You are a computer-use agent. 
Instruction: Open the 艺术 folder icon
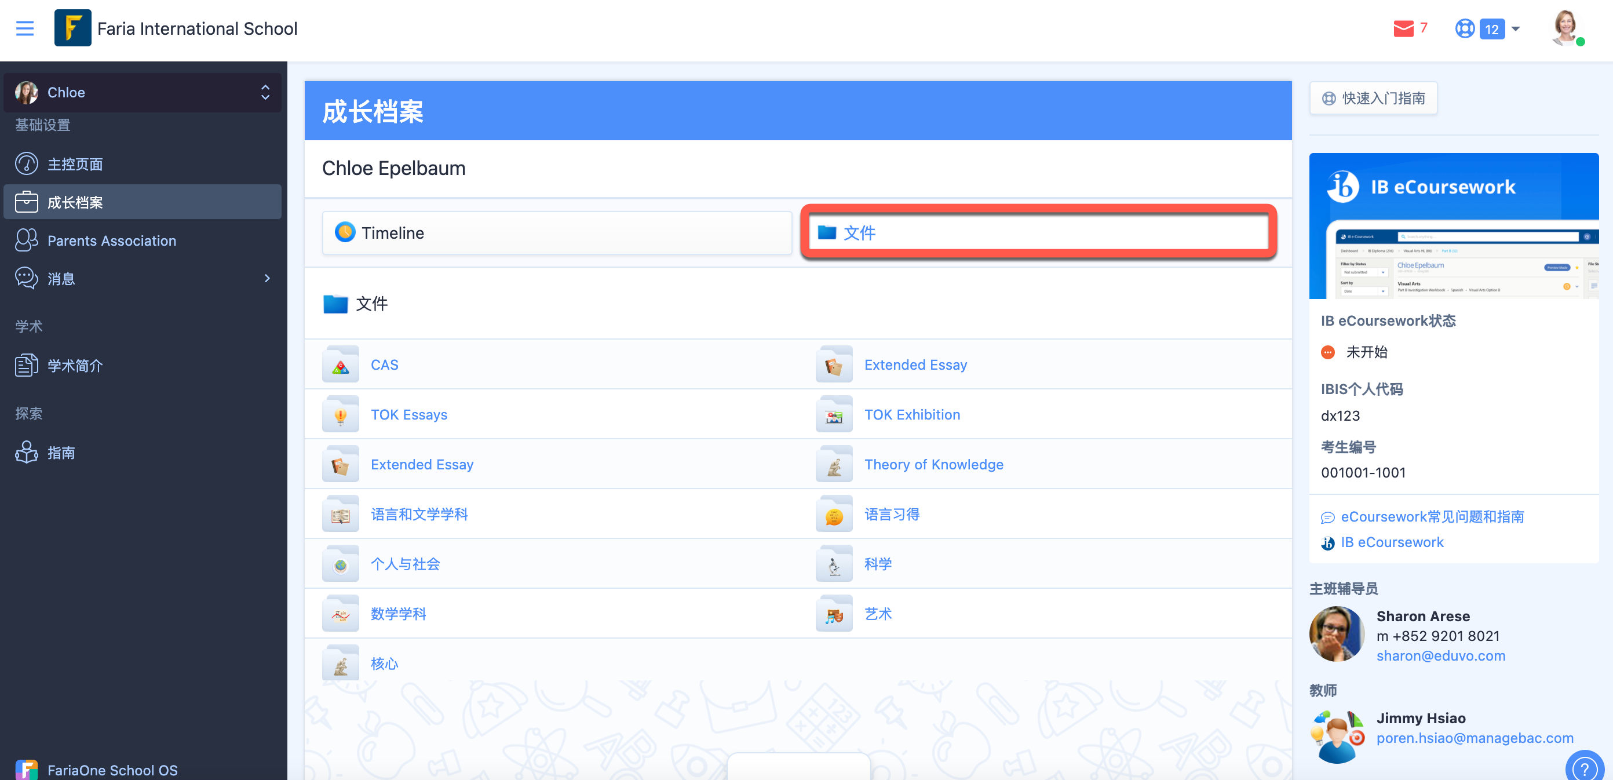coord(834,613)
